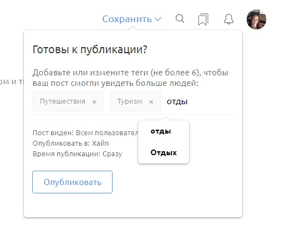Viewport: 295px width, 251px height.
Task: Select the Отдых tag suggestion
Action: pos(164,153)
